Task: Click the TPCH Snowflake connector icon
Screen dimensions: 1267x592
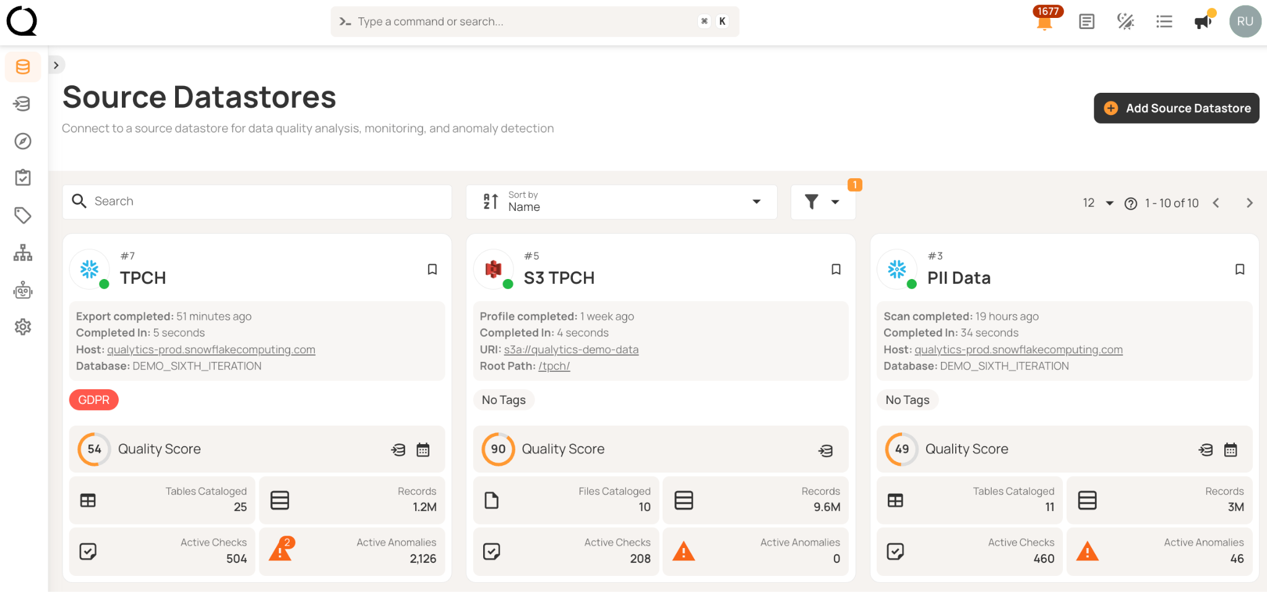Action: coord(90,269)
